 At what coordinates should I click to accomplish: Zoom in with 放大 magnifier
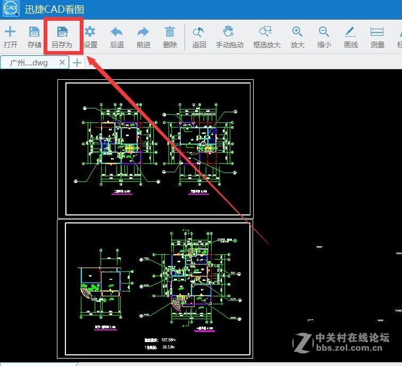click(297, 37)
